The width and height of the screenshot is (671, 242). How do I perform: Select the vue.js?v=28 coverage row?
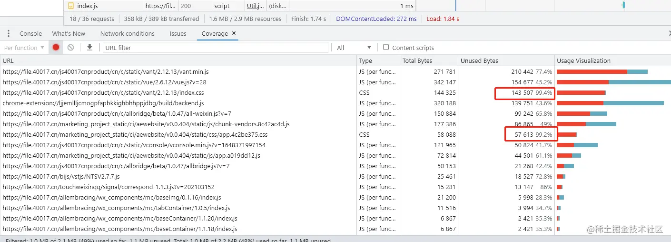pyautogui.click(x=335, y=82)
